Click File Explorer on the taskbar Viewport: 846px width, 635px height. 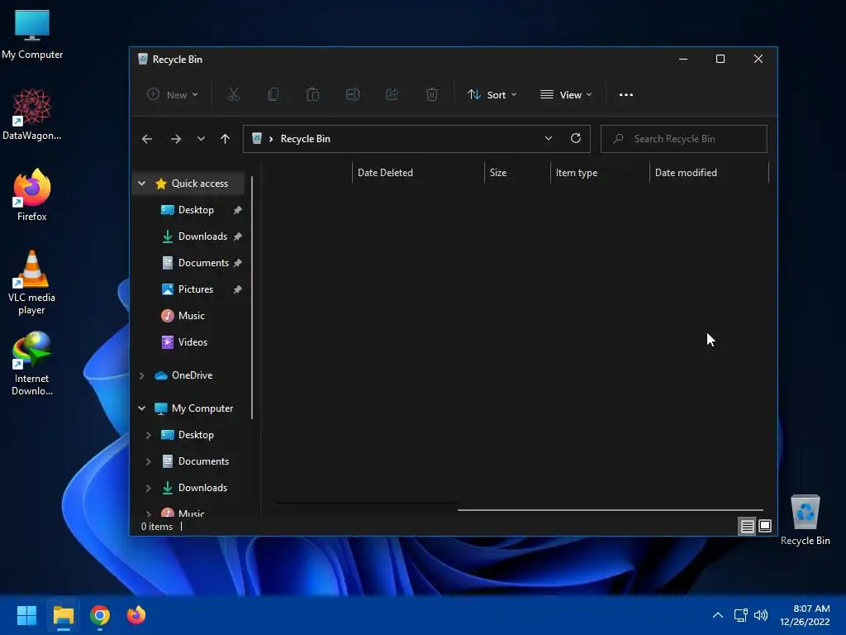tap(63, 615)
